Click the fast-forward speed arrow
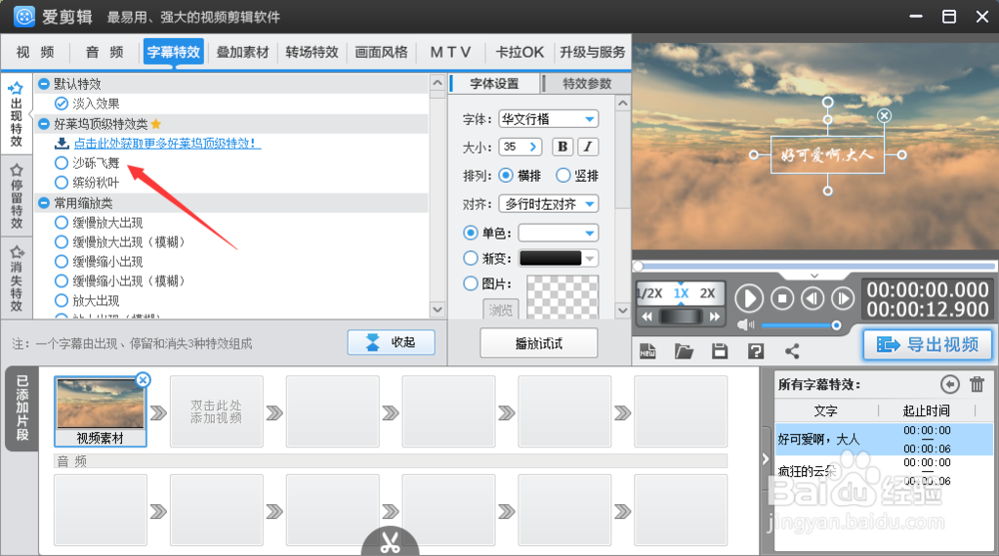This screenshot has height=556, width=999. pyautogui.click(x=714, y=316)
